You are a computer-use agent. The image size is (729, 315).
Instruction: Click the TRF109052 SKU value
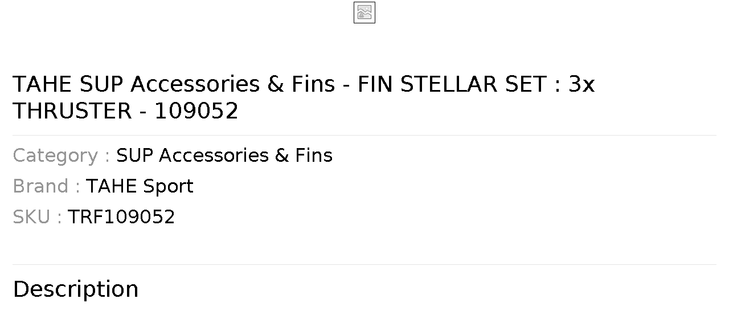[121, 217]
